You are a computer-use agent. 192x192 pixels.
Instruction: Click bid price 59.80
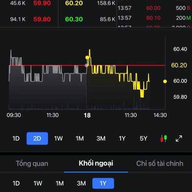tap(42, 19)
